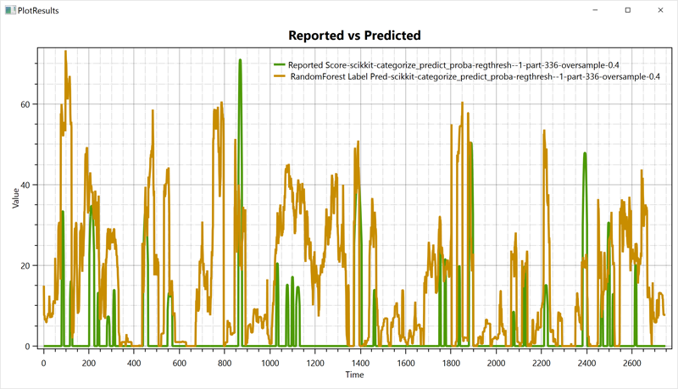The width and height of the screenshot is (678, 389).
Task: Click the PlotResults title bar text
Action: tap(38, 10)
